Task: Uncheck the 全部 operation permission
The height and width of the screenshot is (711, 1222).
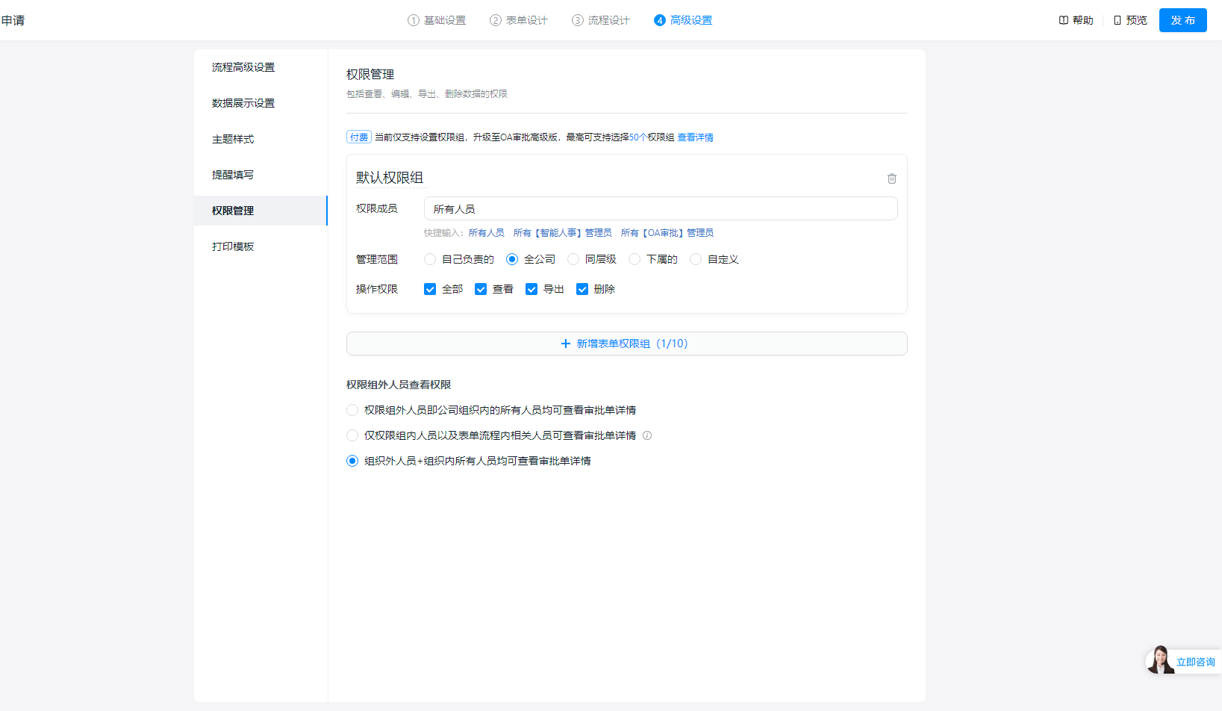Action: tap(430, 289)
